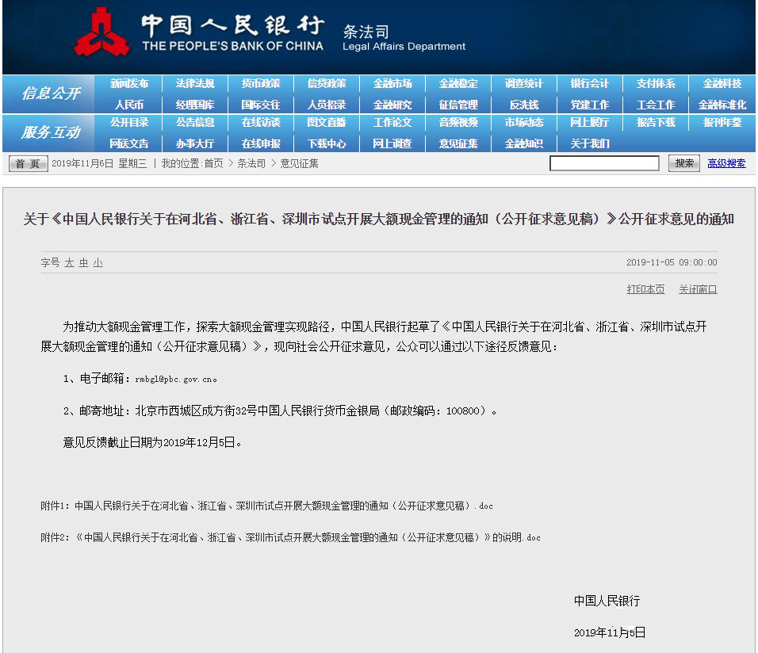
Task: Follow breadcrumb link 条法司
Action: [x=251, y=164]
